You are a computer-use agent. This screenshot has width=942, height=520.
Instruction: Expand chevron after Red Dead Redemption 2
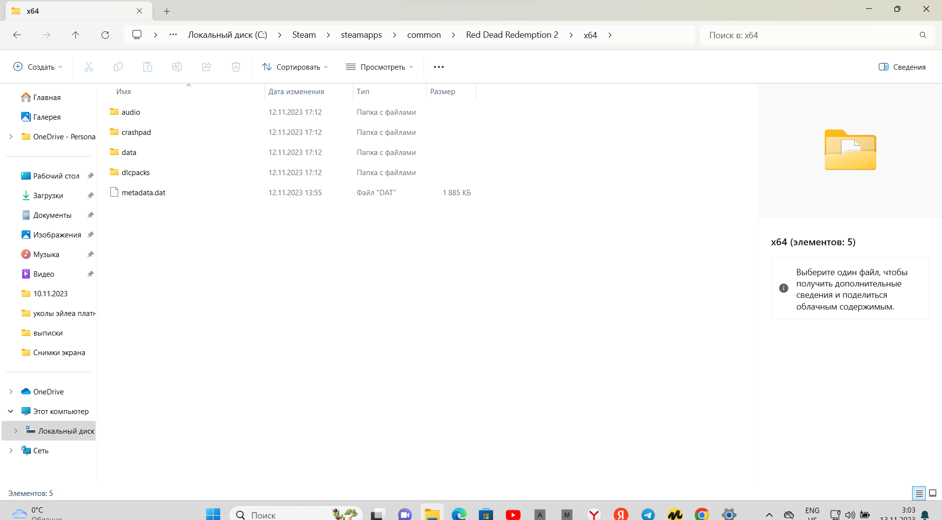point(571,35)
